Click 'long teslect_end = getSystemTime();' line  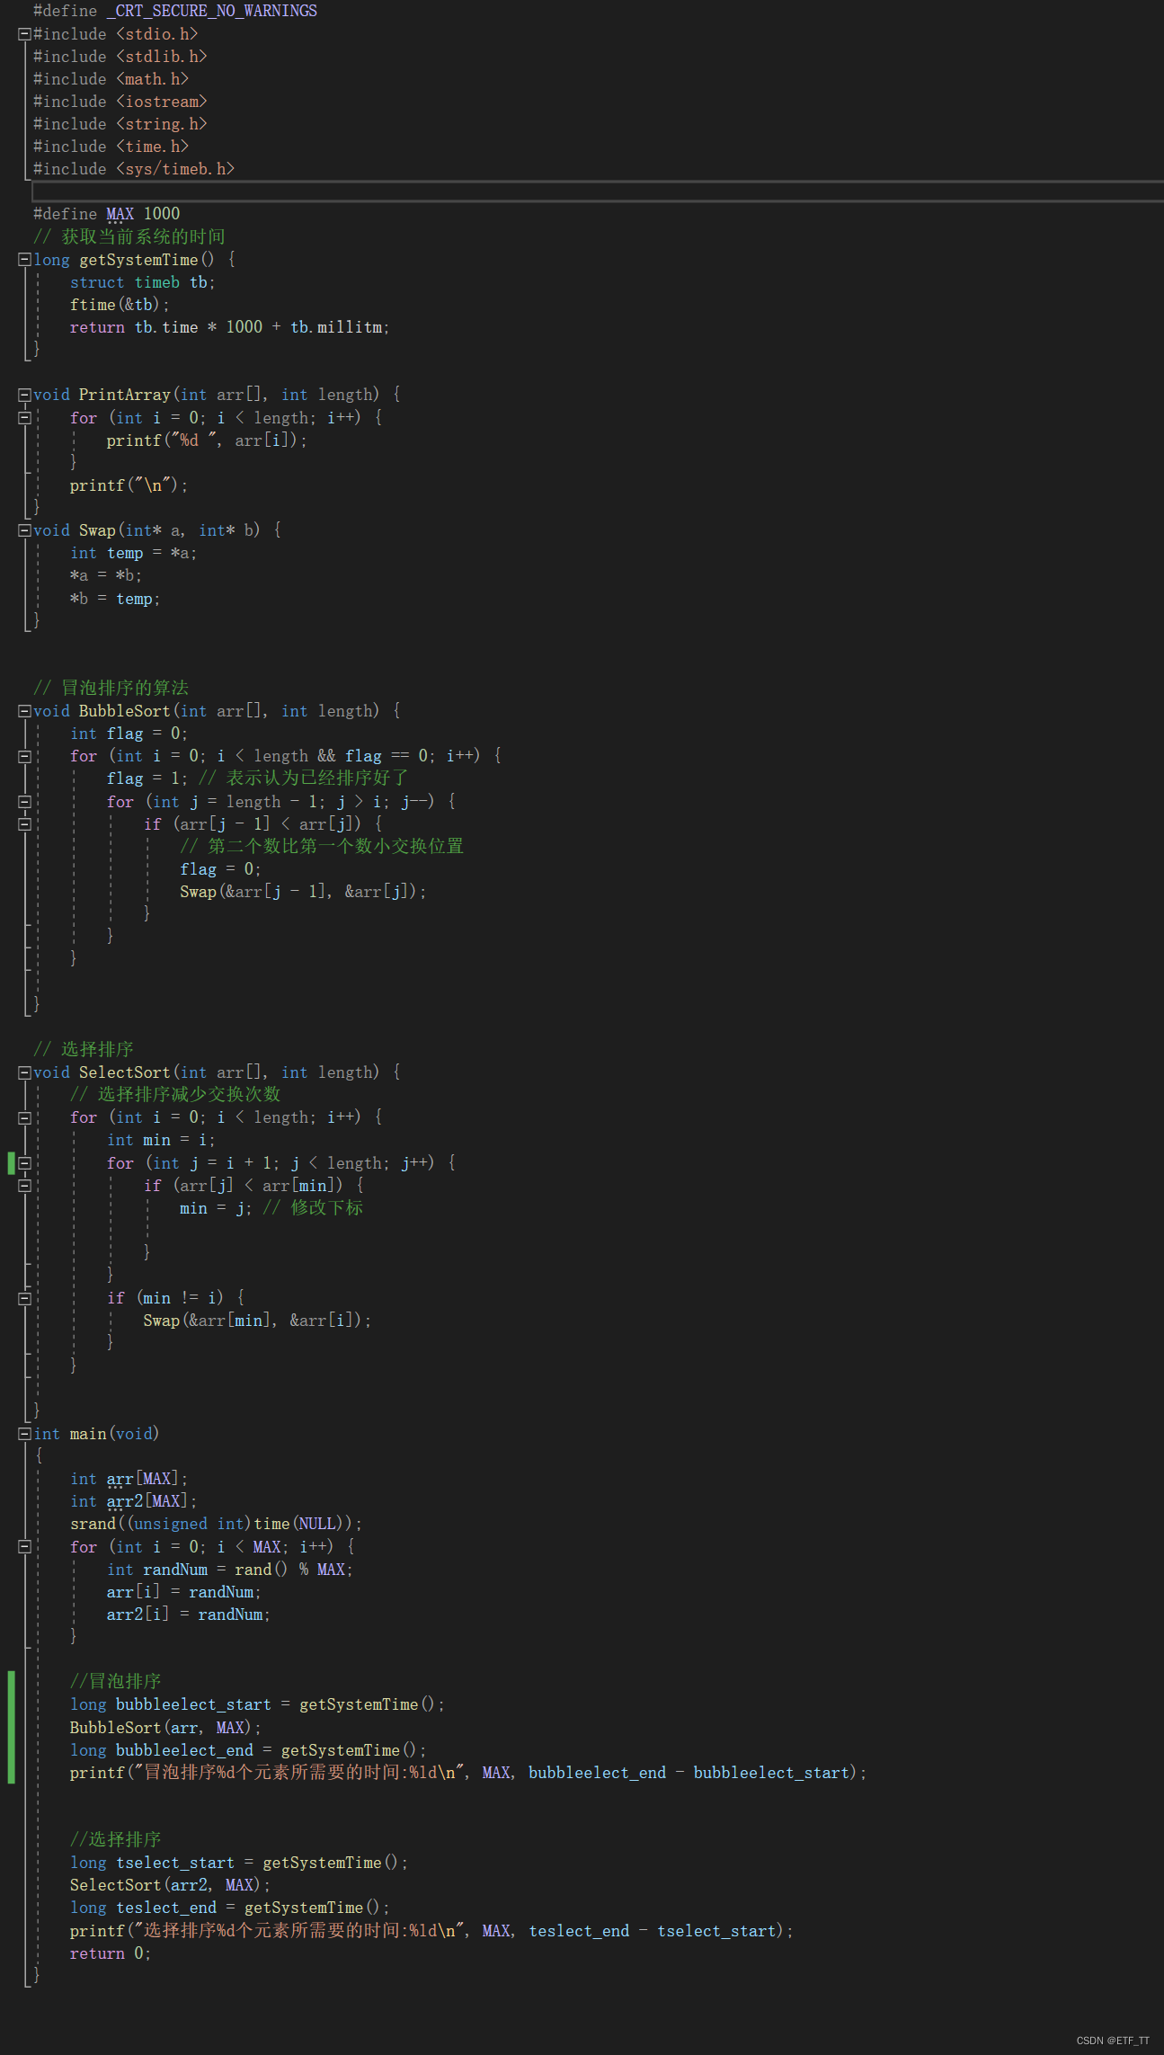(x=230, y=1908)
